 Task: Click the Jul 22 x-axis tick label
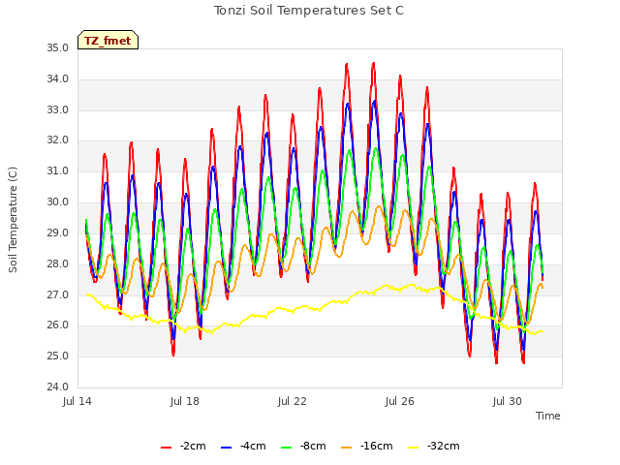click(293, 401)
